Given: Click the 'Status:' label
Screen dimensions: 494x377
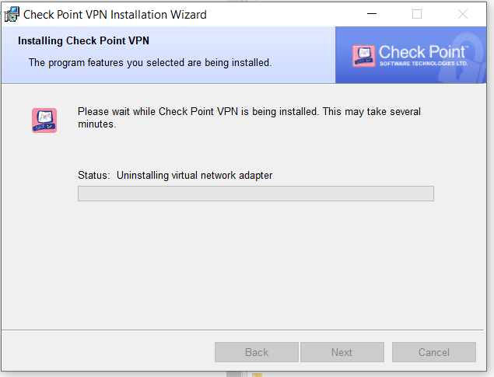Looking at the screenshot, I should pyautogui.click(x=94, y=175).
